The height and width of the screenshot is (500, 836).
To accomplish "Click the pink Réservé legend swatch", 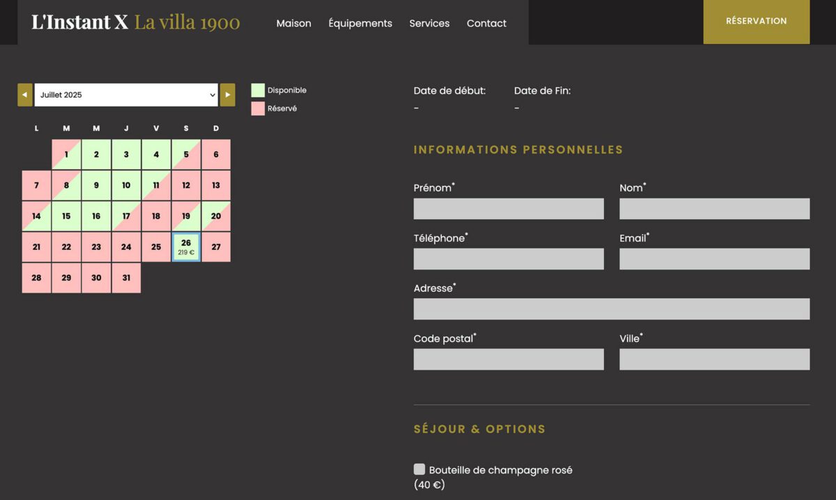I will [x=257, y=108].
